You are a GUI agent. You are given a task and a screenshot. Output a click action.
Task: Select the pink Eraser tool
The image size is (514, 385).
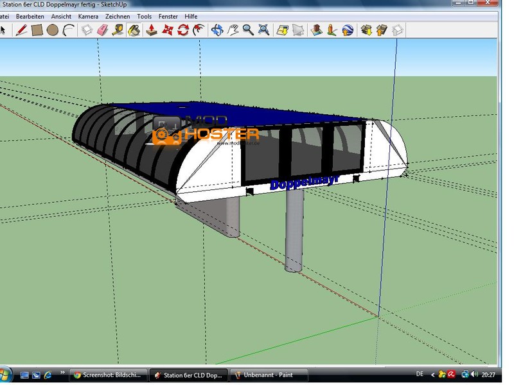click(x=103, y=30)
